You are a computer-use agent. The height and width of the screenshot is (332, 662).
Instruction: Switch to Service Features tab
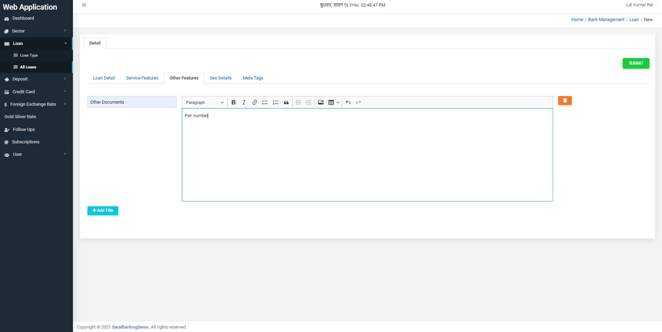(142, 78)
